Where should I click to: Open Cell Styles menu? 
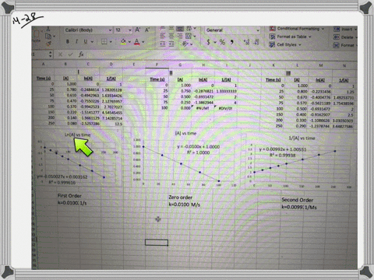pyautogui.click(x=285, y=44)
